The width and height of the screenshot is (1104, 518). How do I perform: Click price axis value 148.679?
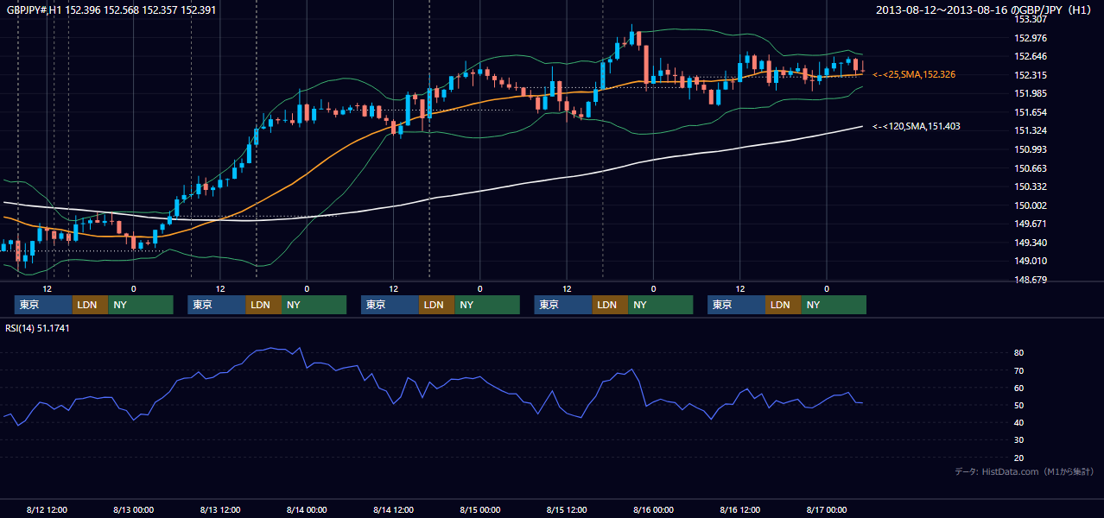[1031, 281]
